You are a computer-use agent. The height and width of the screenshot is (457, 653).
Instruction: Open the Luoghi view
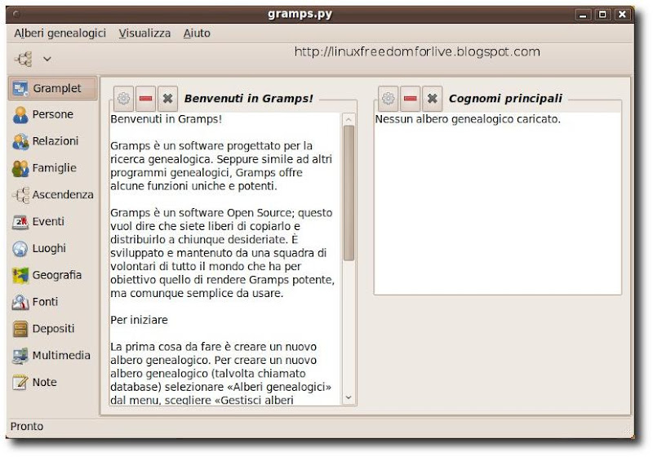pos(52,248)
